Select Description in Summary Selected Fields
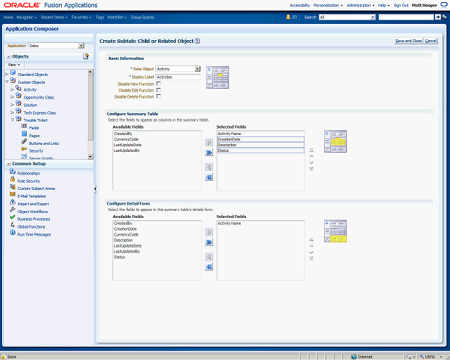 pyautogui.click(x=261, y=145)
